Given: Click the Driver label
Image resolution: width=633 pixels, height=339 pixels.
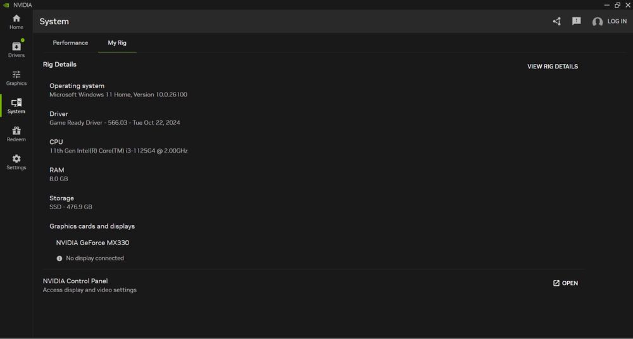Looking at the screenshot, I should (58, 114).
